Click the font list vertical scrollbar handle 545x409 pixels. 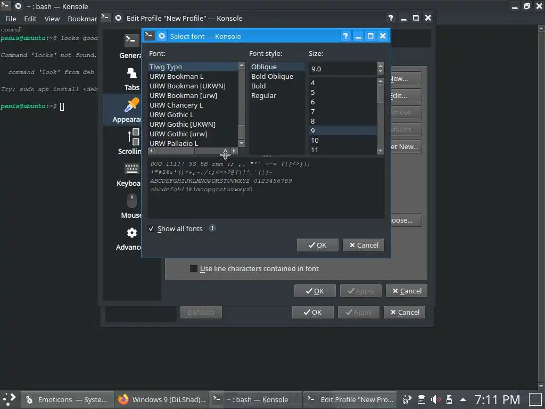[x=242, y=132]
